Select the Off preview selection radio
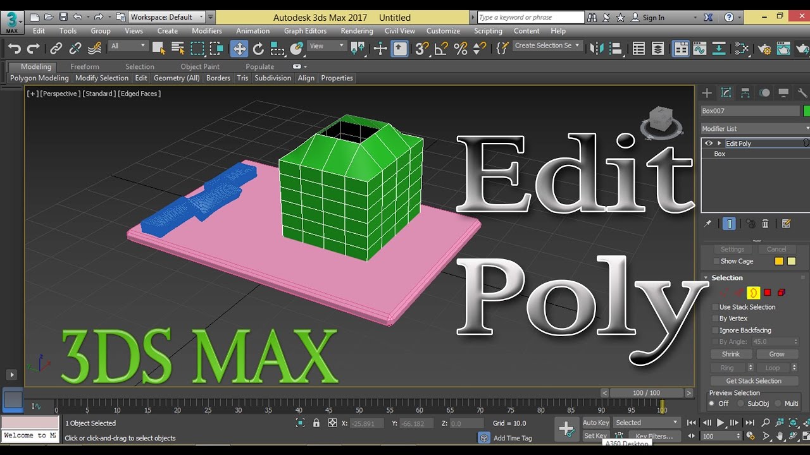The height and width of the screenshot is (455, 810). click(x=712, y=403)
